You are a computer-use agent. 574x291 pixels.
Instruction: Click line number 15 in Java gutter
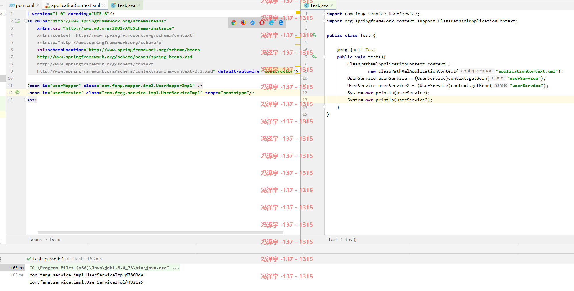305,114
